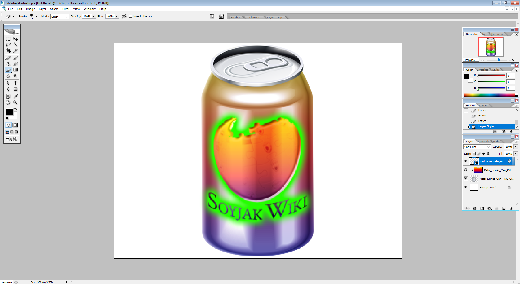Viewport: 520px width, 284px height.
Task: Click the foreground color swatch in toolbox
Action: (9, 112)
